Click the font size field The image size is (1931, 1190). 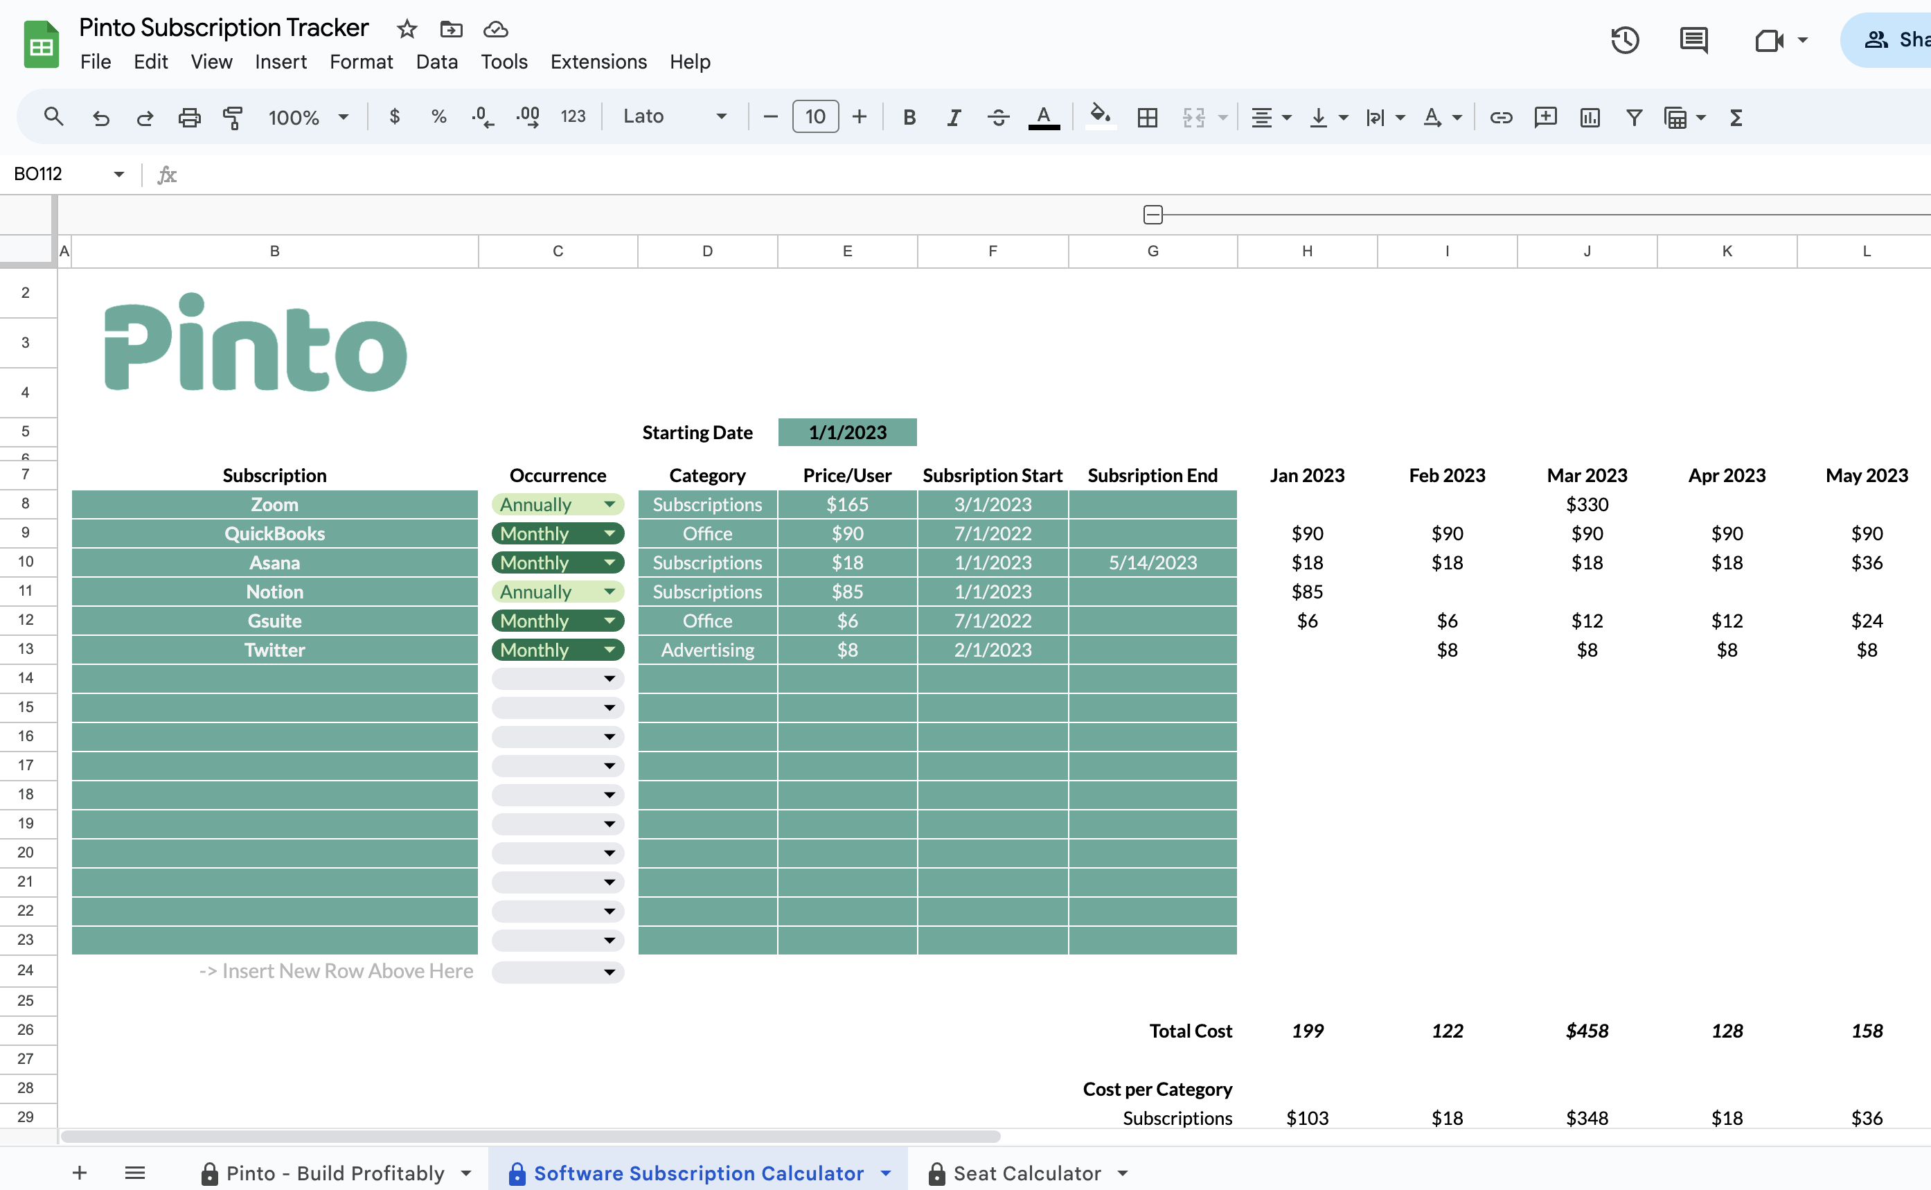(x=815, y=116)
